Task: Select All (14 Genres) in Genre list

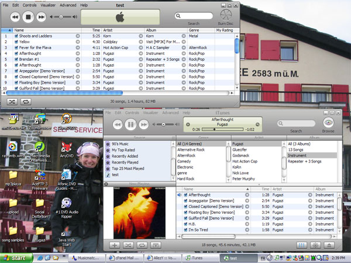Action: coord(201,144)
